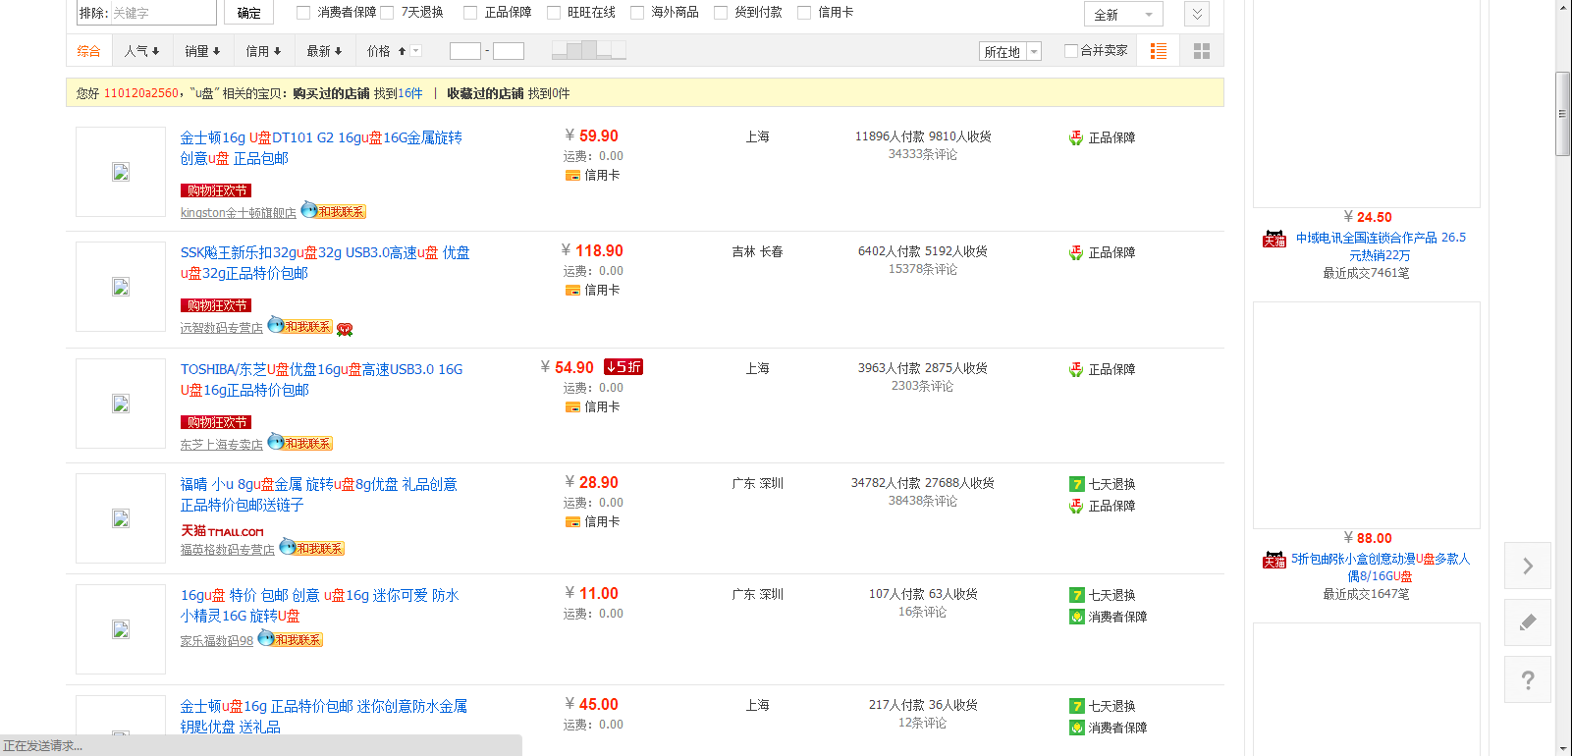1572x756 pixels.
Task: Click Wangwang contact icon for kingston金士顿旗舰店
Action: (333, 210)
